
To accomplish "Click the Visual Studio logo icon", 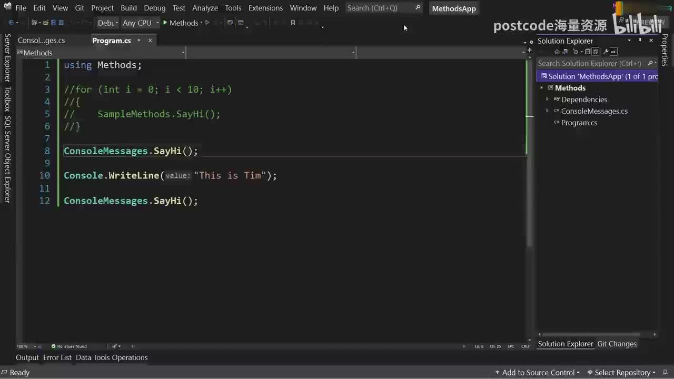I will click(x=7, y=7).
